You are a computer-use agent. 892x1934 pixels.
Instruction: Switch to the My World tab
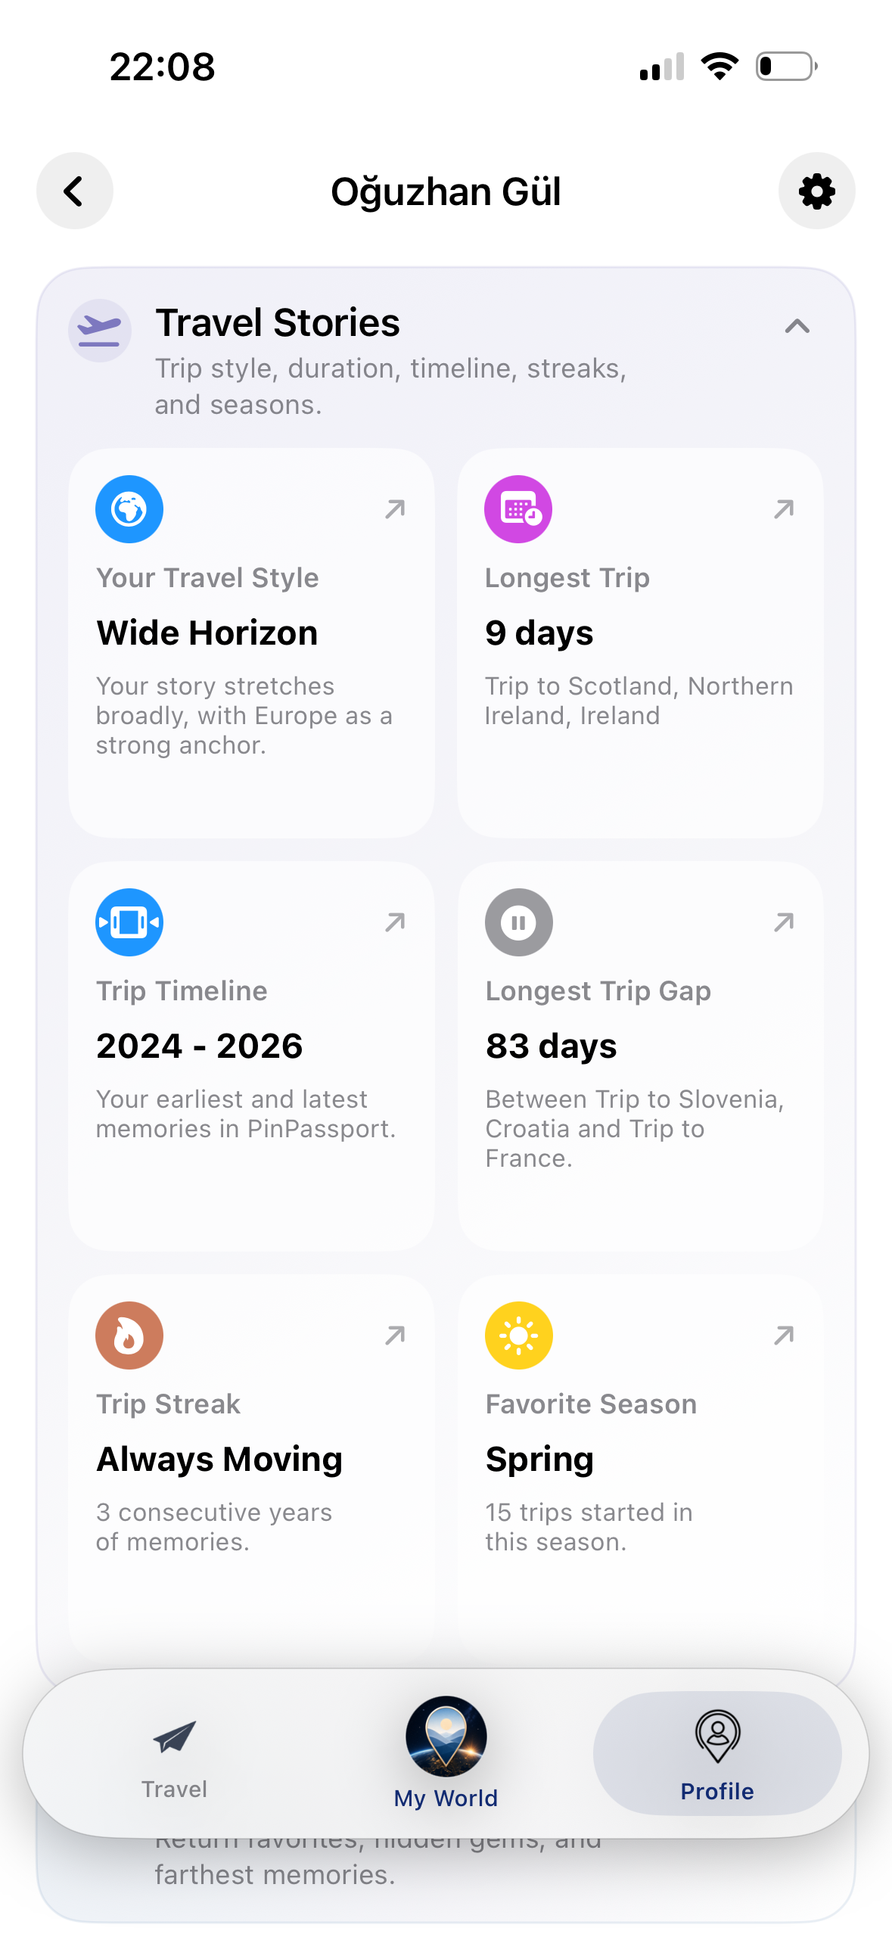tap(446, 1754)
